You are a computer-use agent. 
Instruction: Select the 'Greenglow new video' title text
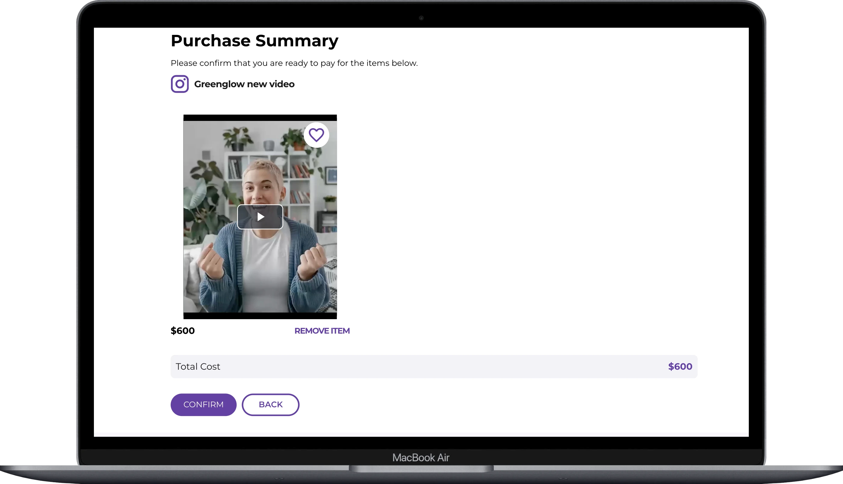(x=244, y=84)
